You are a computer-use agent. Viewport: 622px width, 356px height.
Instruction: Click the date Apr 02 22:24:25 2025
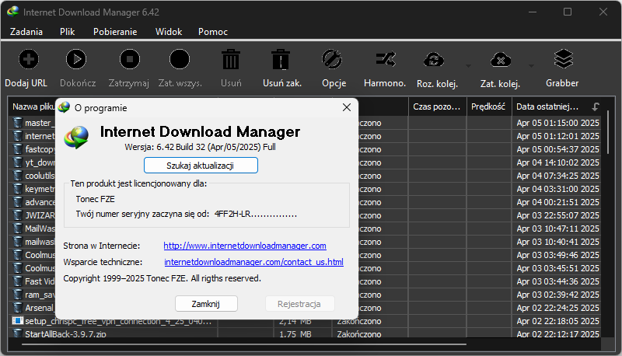(557, 308)
